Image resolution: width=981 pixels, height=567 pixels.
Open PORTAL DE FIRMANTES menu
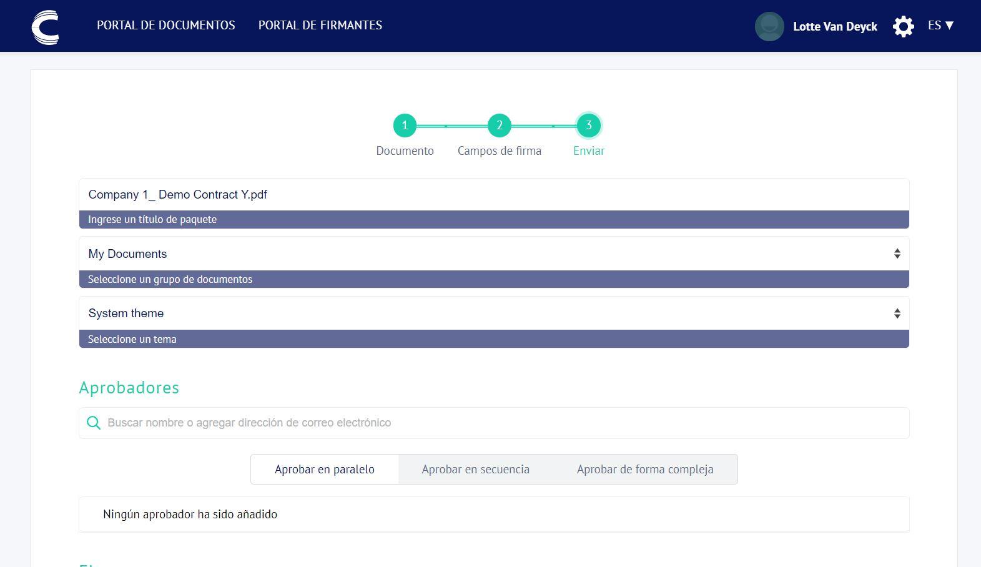(x=320, y=26)
